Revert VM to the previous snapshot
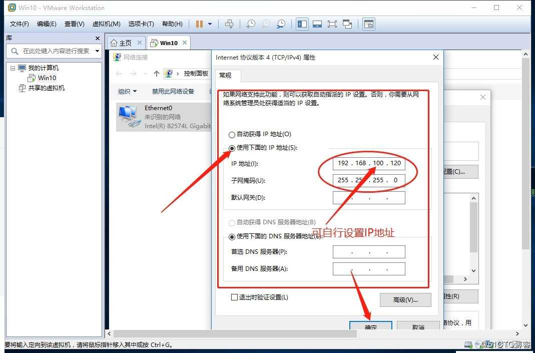 click(266, 24)
